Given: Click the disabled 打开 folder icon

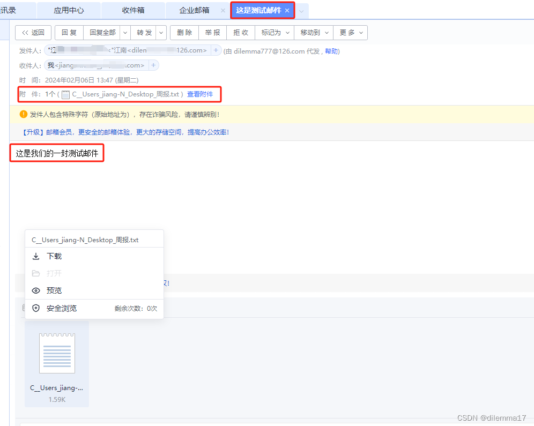Looking at the screenshot, I should click(36, 273).
